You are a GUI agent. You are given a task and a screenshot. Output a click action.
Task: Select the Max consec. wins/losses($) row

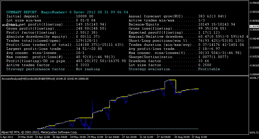tap(185, 53)
